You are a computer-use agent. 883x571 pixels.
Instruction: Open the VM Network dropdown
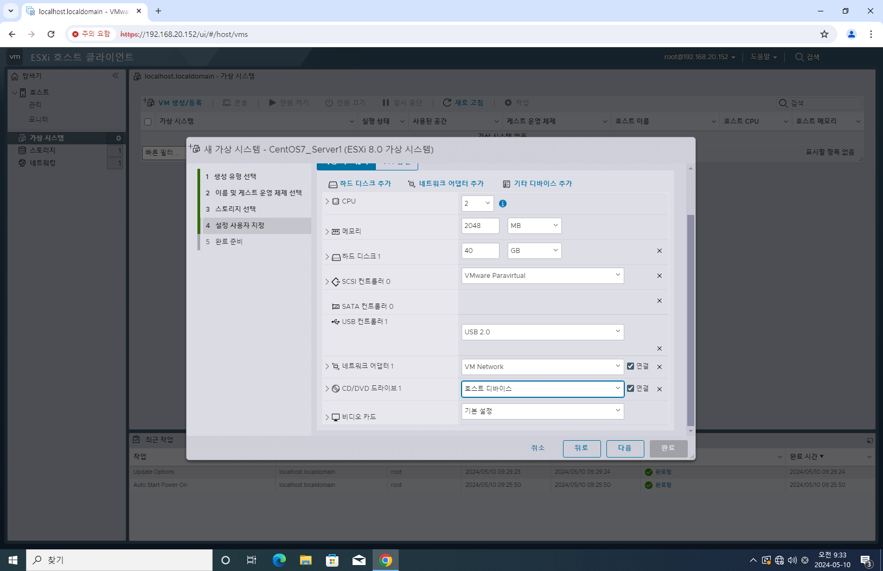[543, 367]
